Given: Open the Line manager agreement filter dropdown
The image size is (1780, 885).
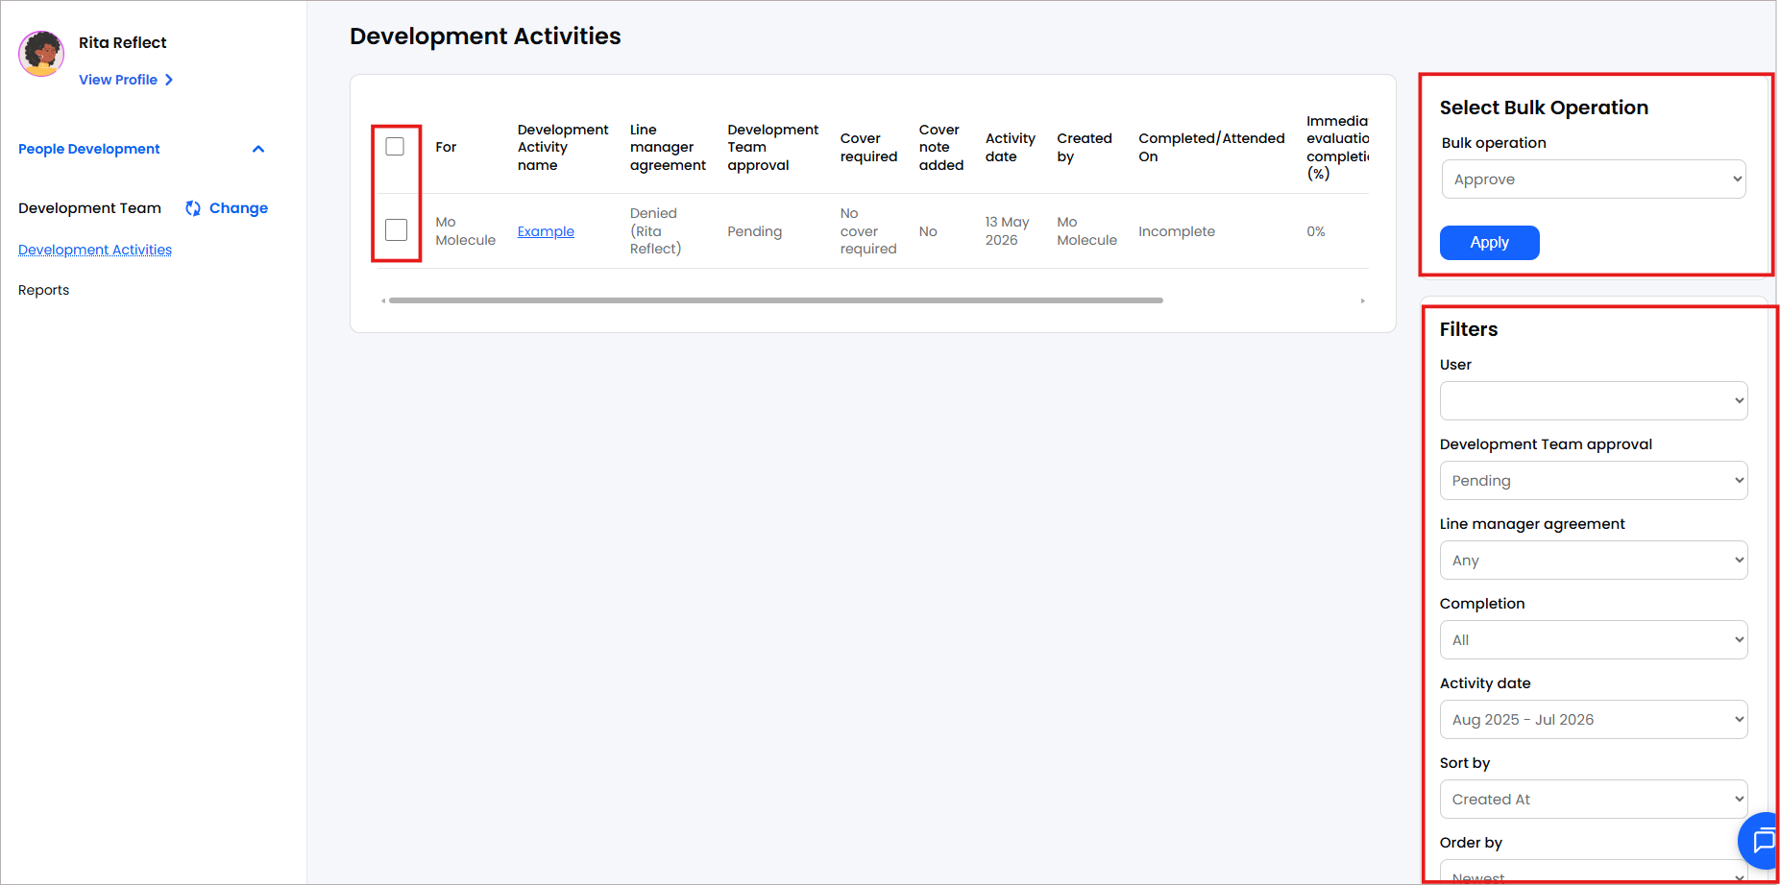Looking at the screenshot, I should tap(1593, 561).
